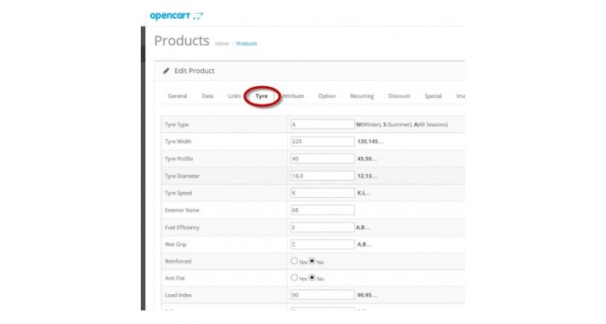The width and height of the screenshot is (606, 324).
Task: Open the Special tab
Action: (434, 95)
